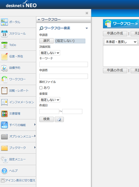Select the インフォメーション menu item label
This screenshot has height=187, width=139.
click(x=22, y=102)
